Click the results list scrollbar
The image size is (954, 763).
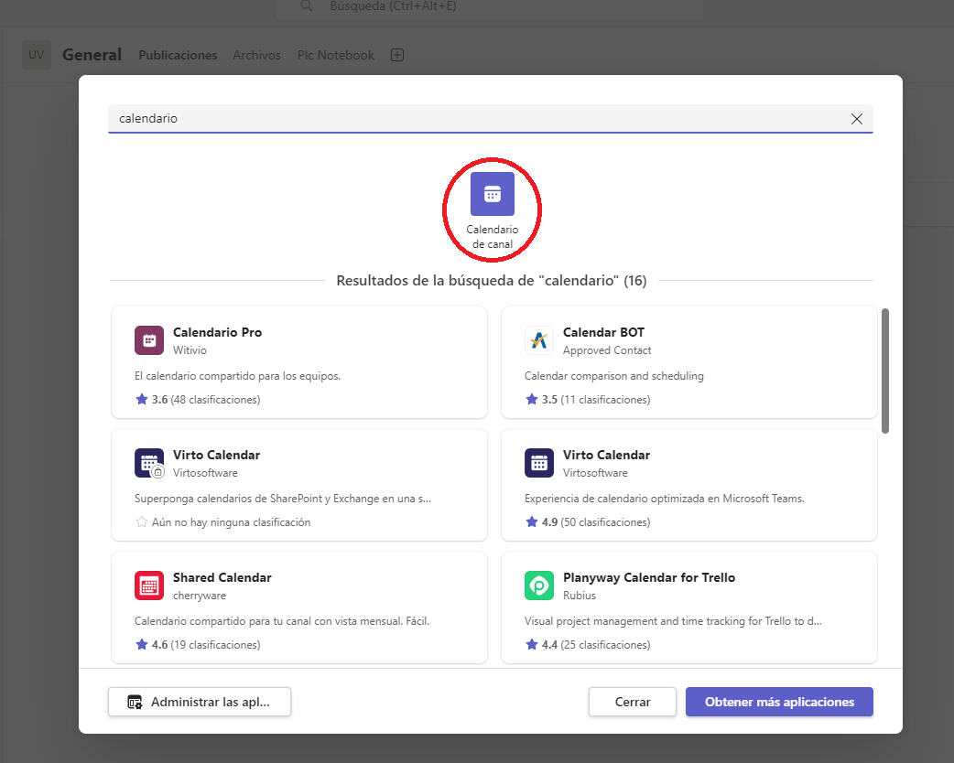coord(885,371)
